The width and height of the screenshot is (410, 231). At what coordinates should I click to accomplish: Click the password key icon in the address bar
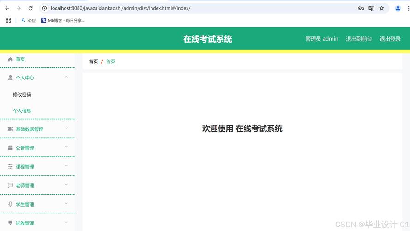point(361,8)
